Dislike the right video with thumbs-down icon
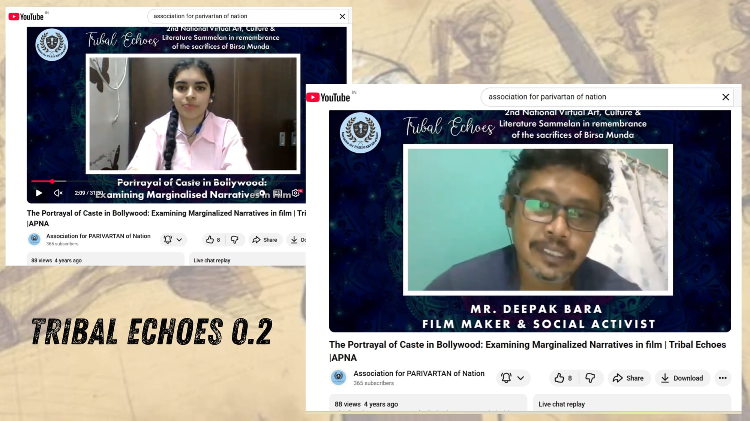The width and height of the screenshot is (750, 421). point(590,378)
